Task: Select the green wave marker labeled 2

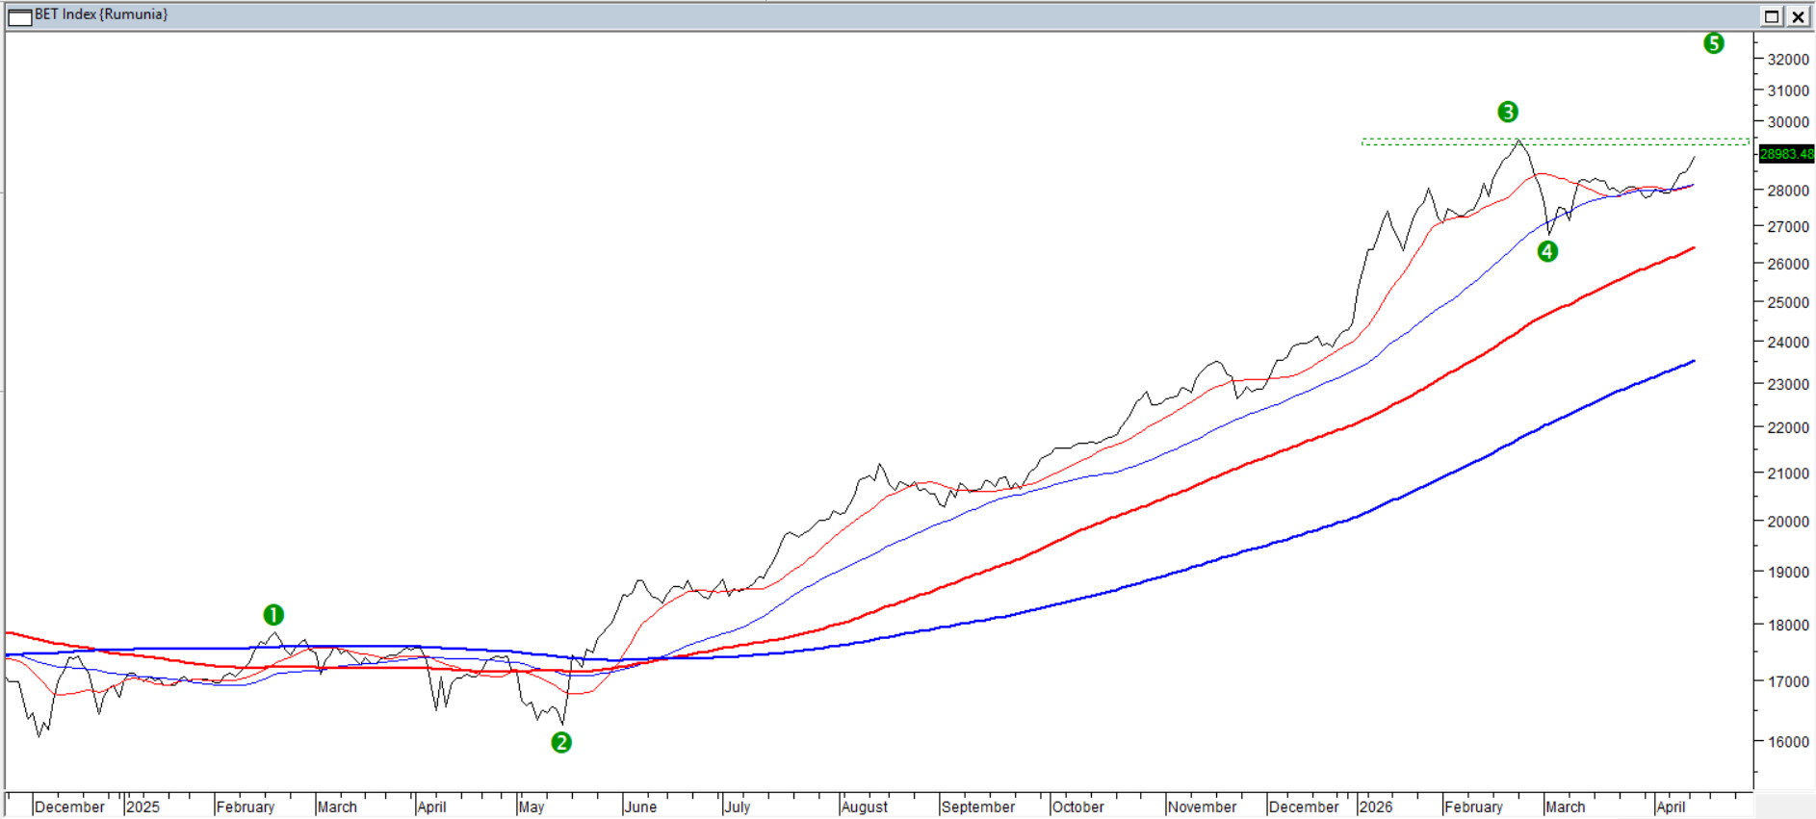Action: click(x=561, y=742)
